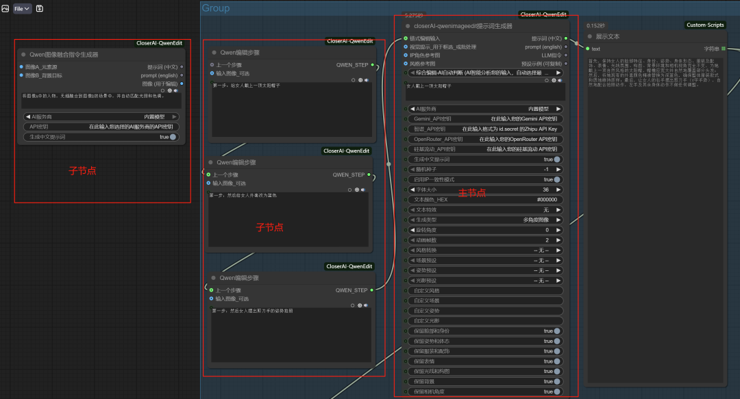
Task: Collapse the Qwen编辑步骤 node containing 外套改为蓝色 text
Action: (210, 162)
